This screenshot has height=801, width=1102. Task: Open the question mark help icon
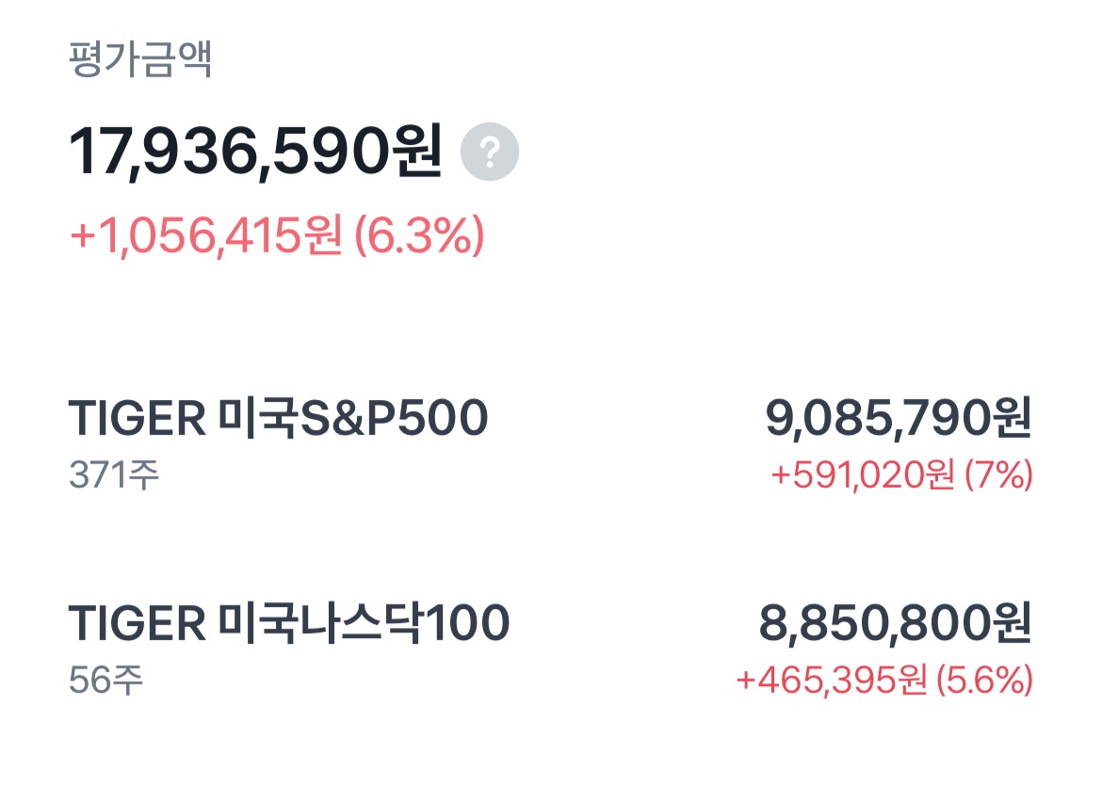(490, 152)
